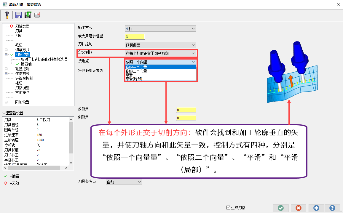Toggle the 生成刀路 checkbox
Viewport: 343px width, 213px height.
click(x=228, y=208)
